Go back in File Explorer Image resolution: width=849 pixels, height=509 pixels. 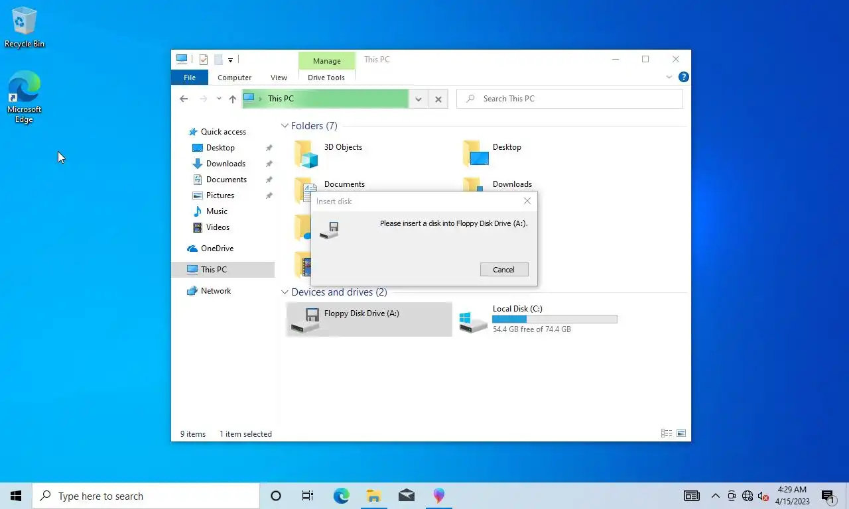coord(184,99)
